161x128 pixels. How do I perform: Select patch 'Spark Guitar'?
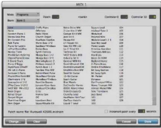pos(70,79)
